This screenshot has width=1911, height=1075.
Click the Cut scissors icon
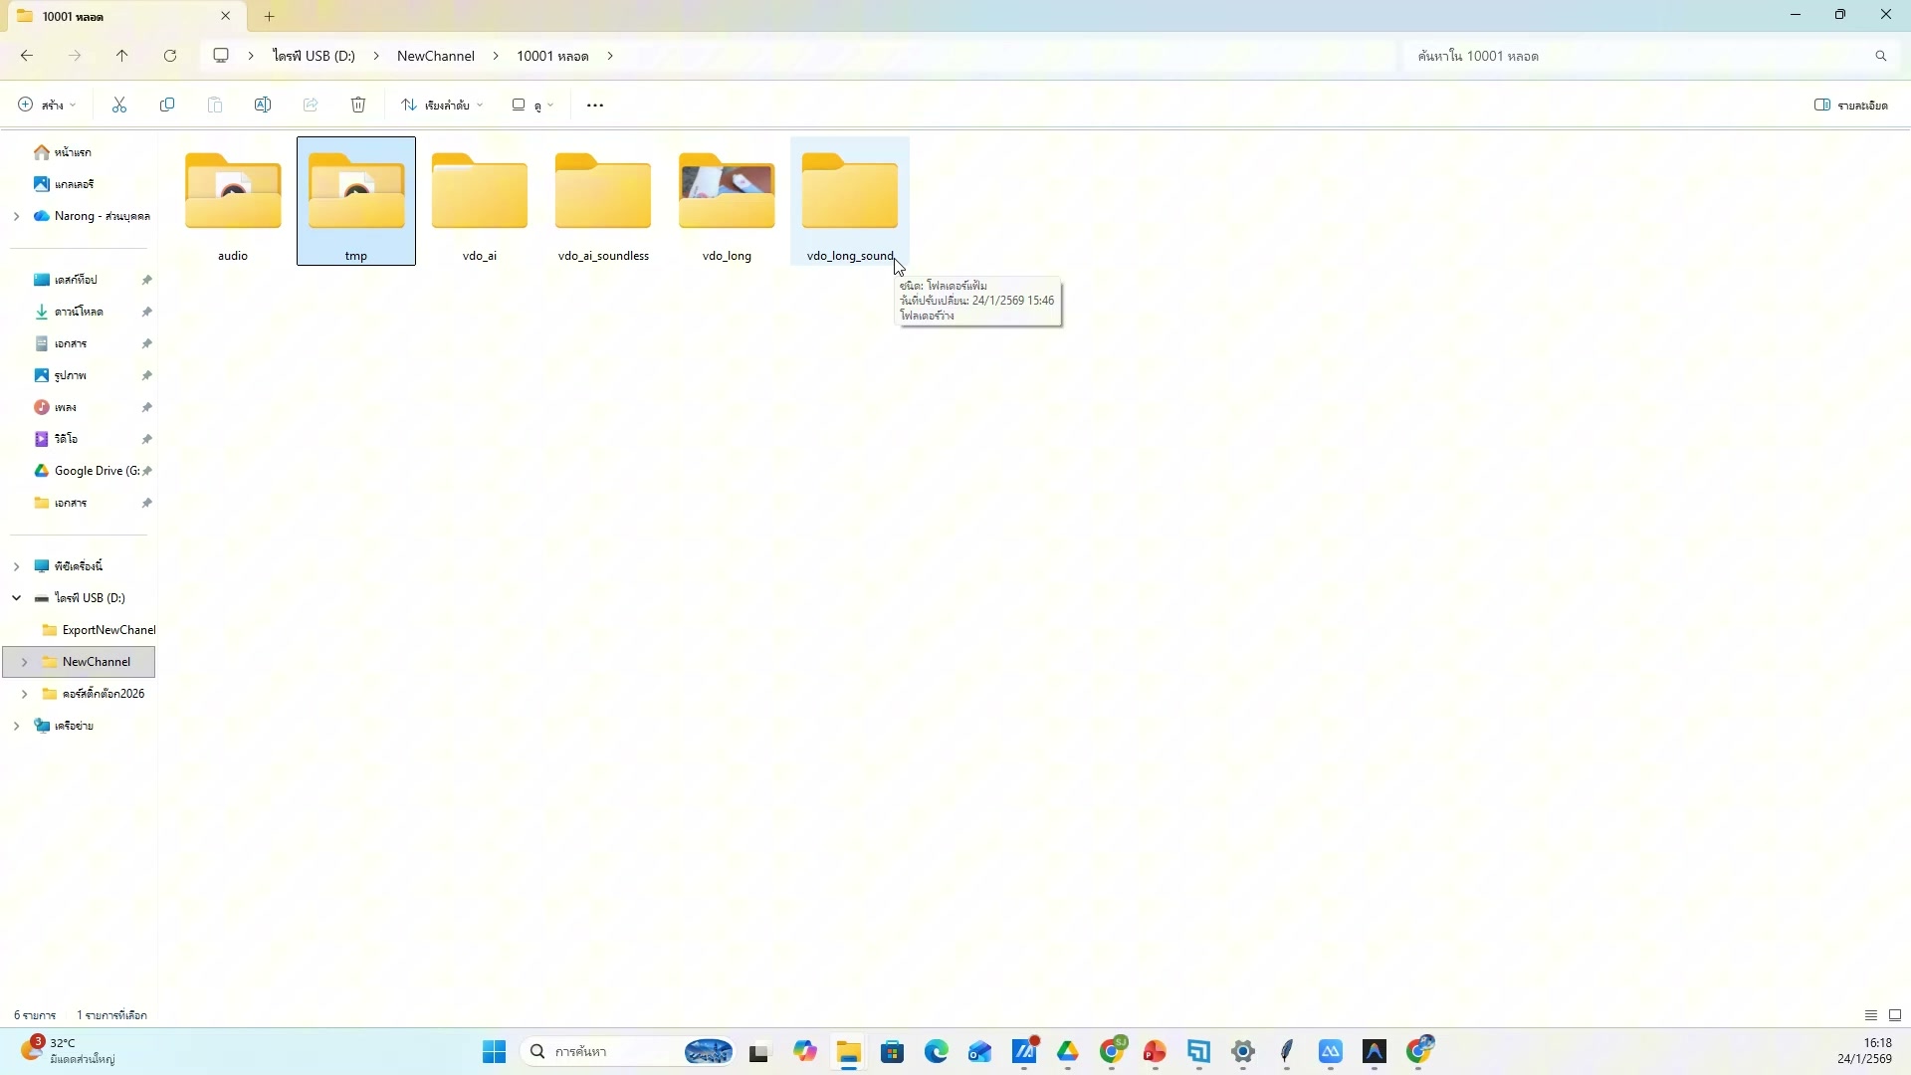[119, 105]
